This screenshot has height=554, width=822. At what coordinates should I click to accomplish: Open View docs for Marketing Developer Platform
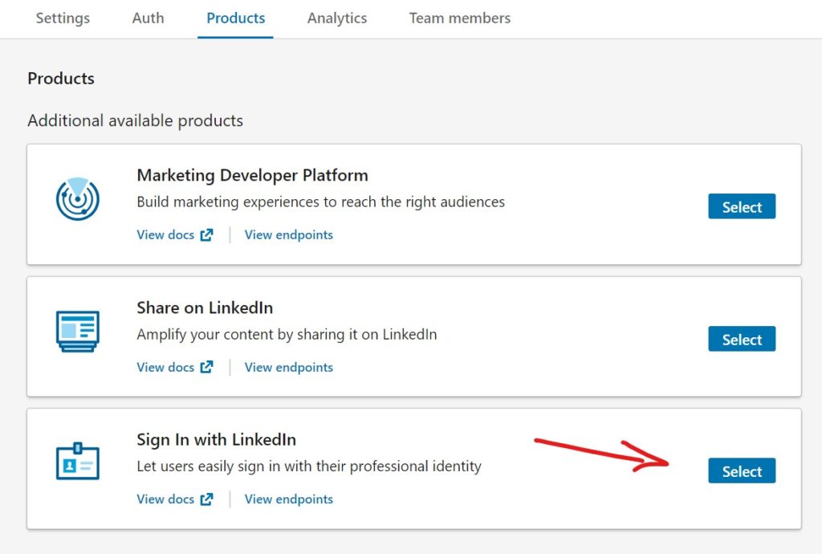pyautogui.click(x=175, y=234)
